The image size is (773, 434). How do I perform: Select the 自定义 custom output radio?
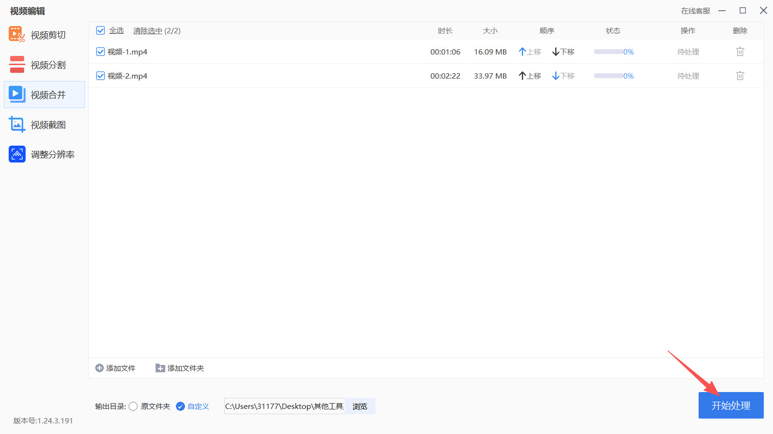(180, 407)
